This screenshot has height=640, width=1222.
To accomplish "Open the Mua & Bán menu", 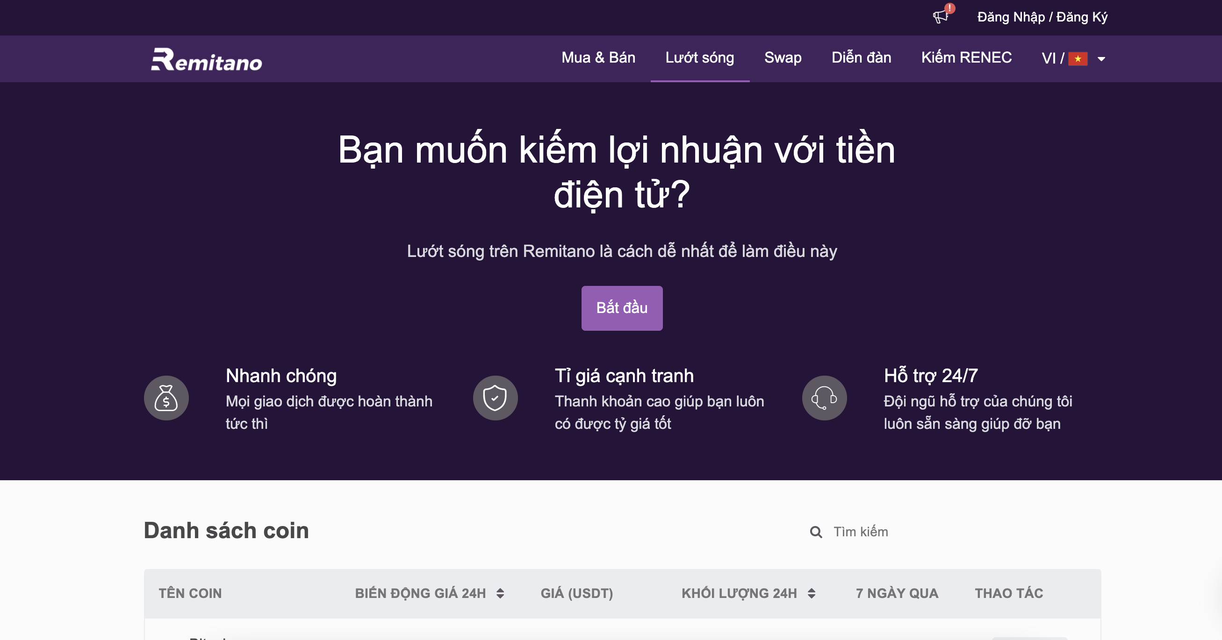I will pos(598,58).
